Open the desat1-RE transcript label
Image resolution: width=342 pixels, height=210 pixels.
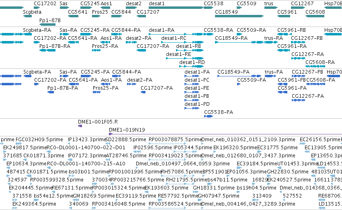point(178,54)
